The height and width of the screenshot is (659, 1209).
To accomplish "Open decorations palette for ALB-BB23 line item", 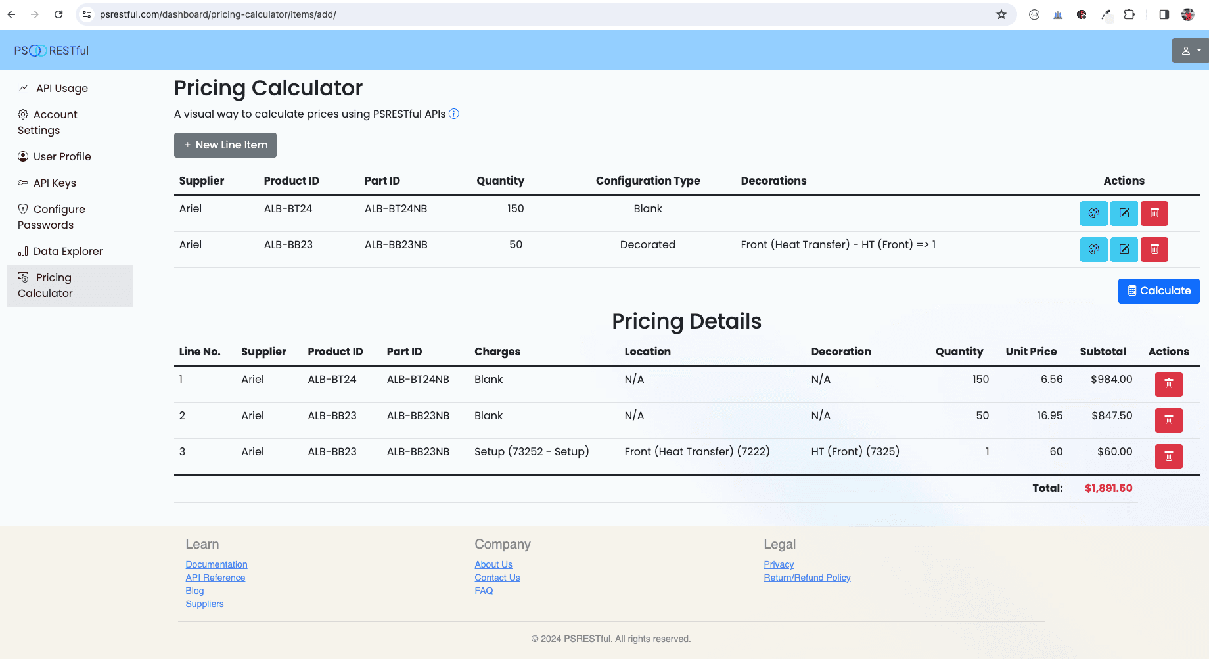I will pyautogui.click(x=1093, y=250).
